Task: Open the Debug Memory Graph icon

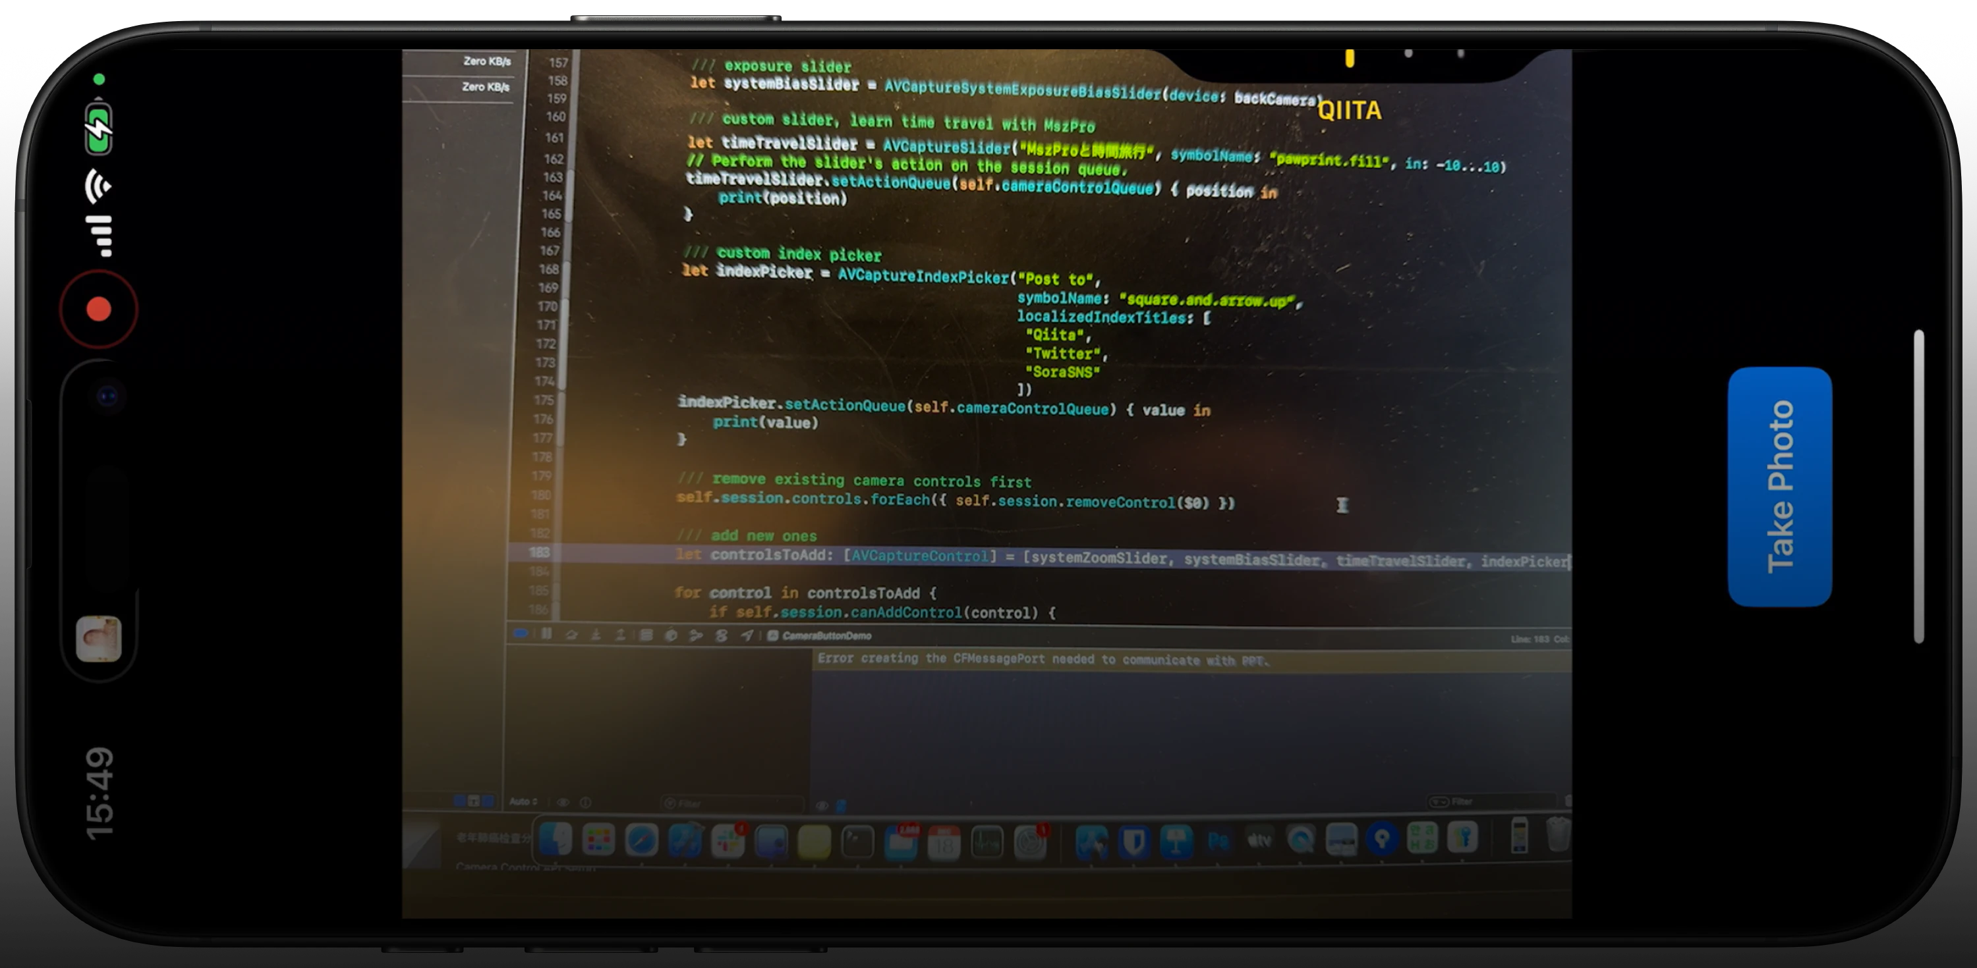Action: 695,635
